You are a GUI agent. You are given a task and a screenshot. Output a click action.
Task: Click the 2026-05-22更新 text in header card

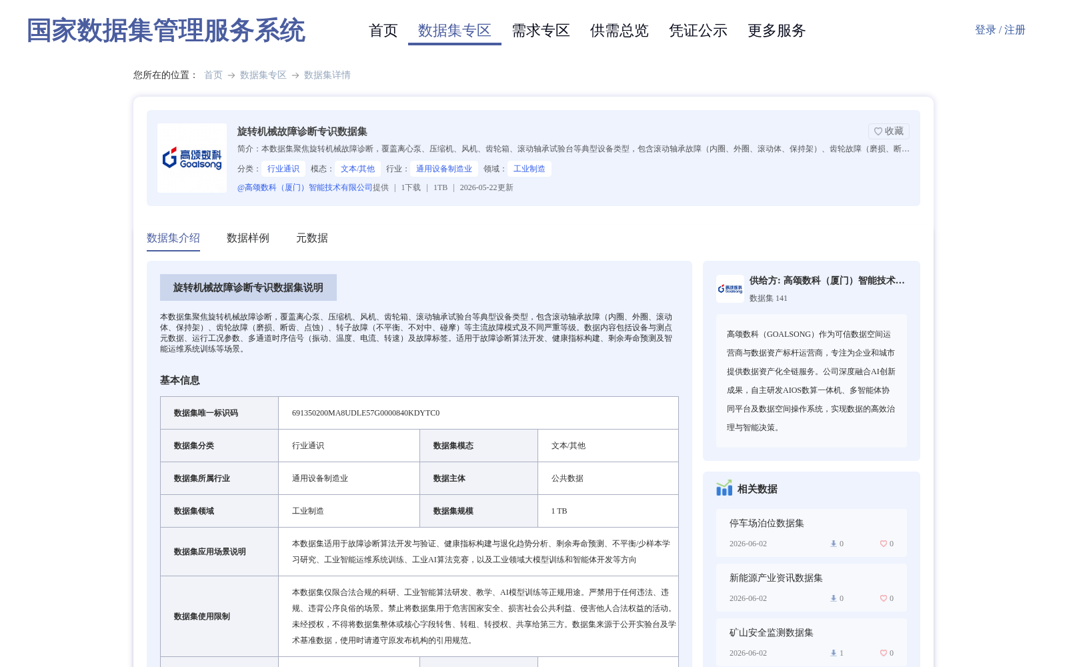click(x=487, y=187)
